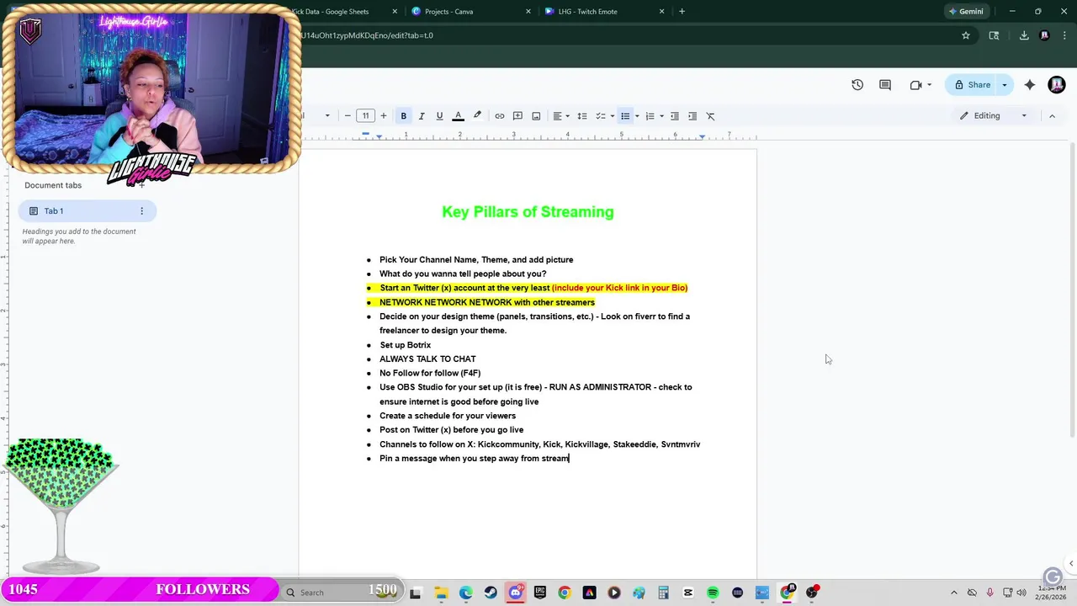Show all comments in the document
The image size is (1077, 606).
(885, 85)
